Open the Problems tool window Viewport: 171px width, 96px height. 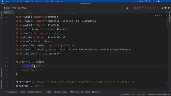tap(75, 92)
